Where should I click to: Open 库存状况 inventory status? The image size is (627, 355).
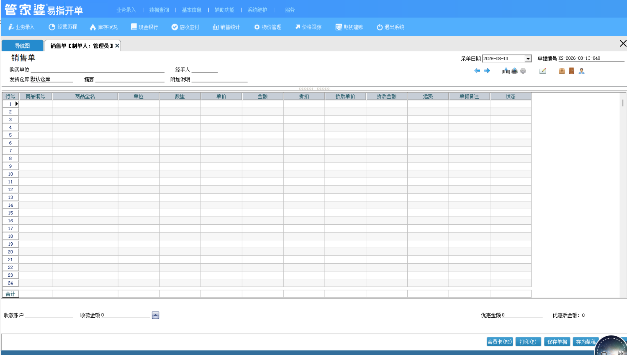click(103, 27)
